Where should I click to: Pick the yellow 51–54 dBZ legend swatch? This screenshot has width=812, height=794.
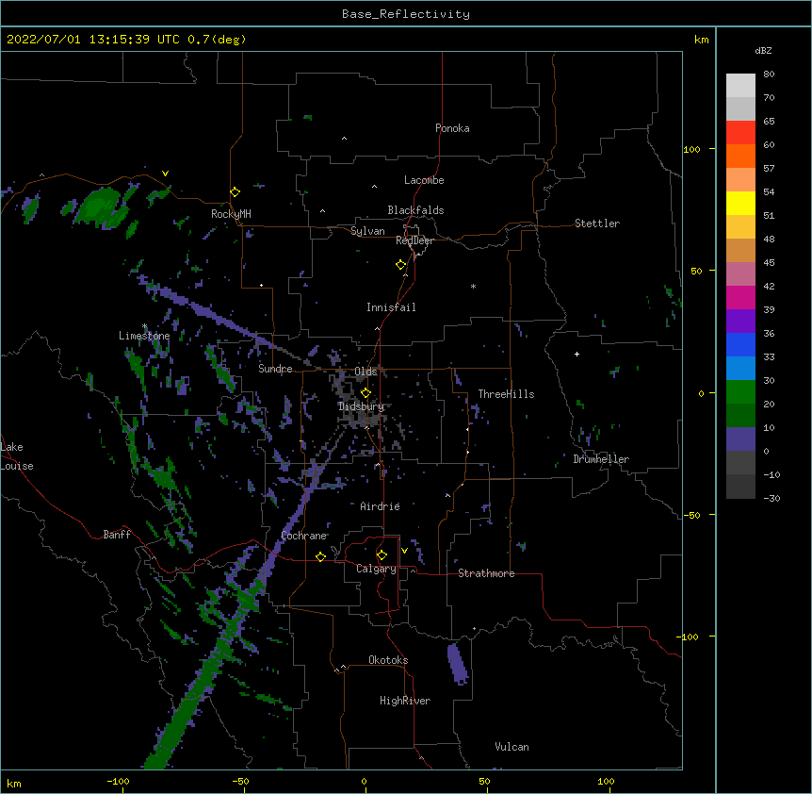tap(740, 203)
